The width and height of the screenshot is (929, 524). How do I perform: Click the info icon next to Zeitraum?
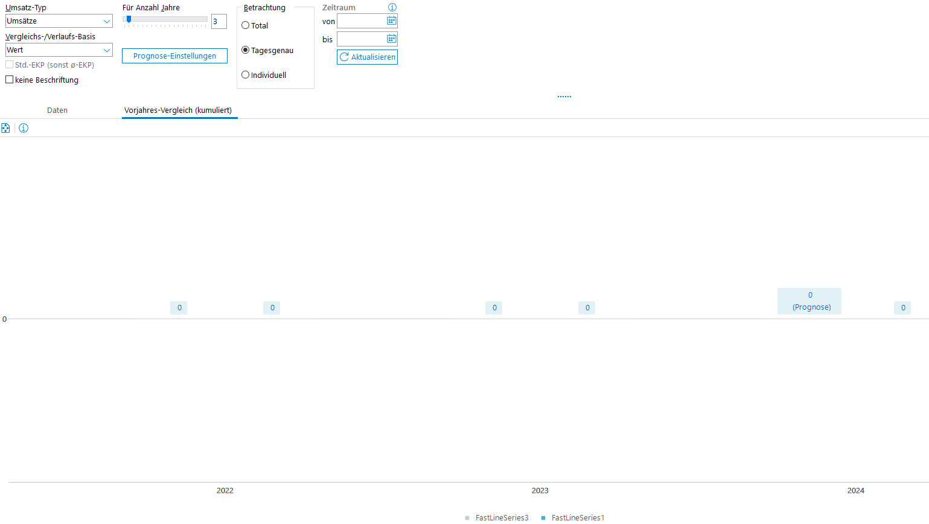point(392,7)
